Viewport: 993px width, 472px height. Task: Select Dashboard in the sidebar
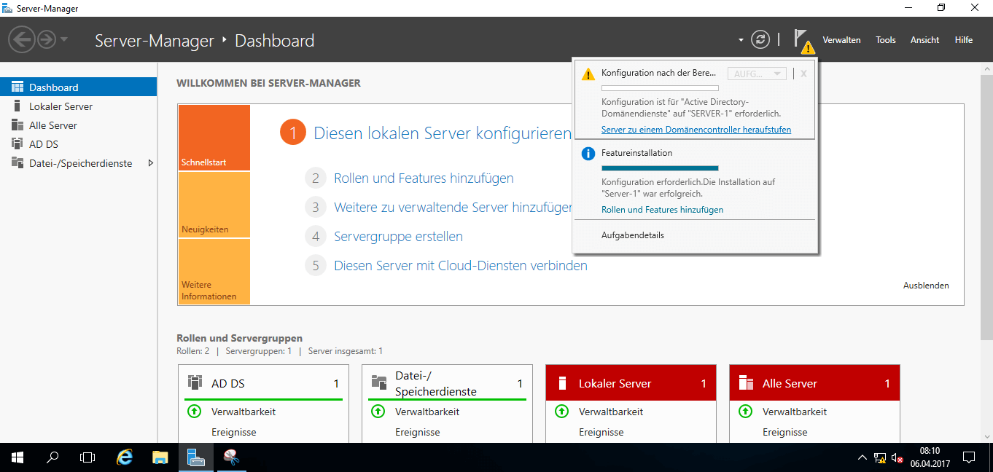78,87
